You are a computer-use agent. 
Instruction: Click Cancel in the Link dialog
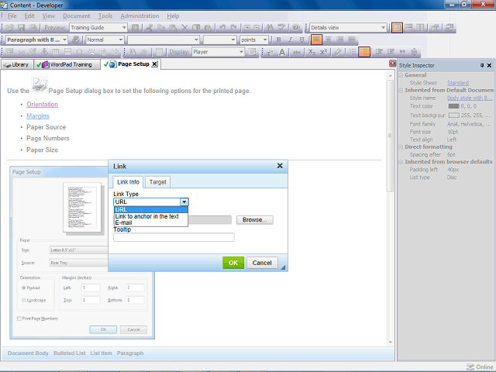coord(262,263)
